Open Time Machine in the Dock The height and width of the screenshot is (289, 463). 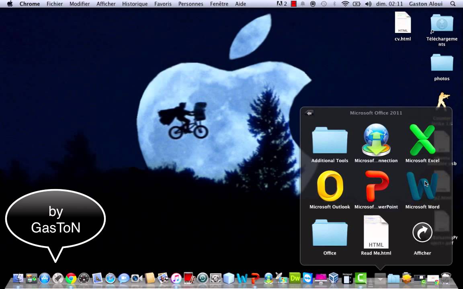pos(203,278)
